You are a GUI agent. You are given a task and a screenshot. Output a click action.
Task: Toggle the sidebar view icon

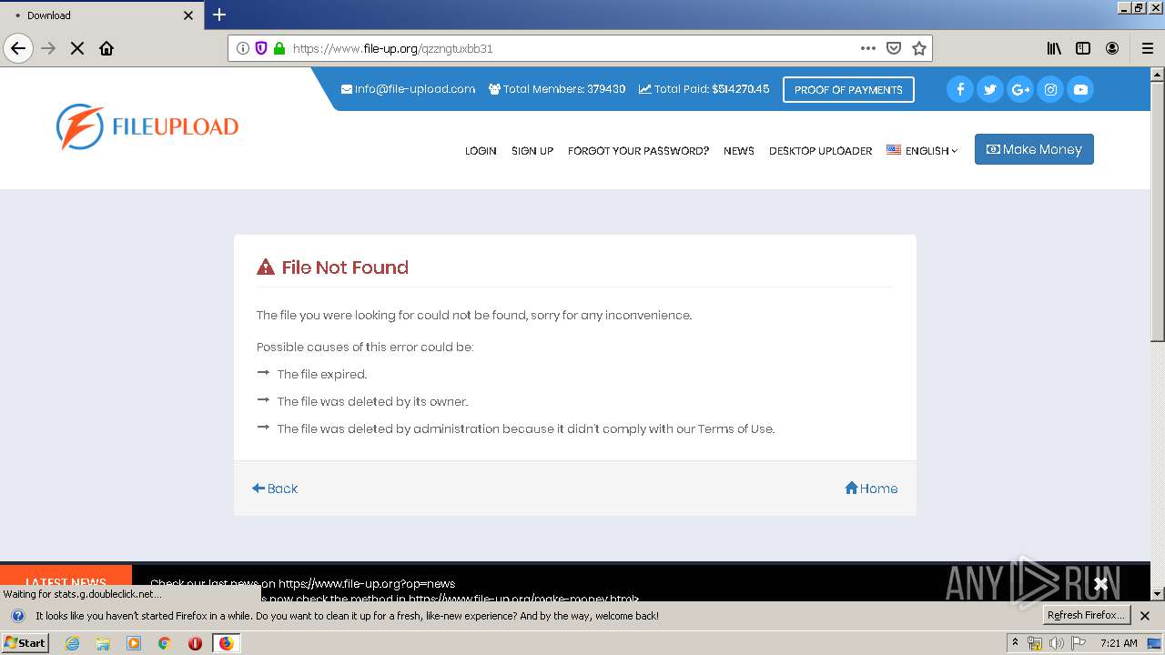coord(1083,48)
